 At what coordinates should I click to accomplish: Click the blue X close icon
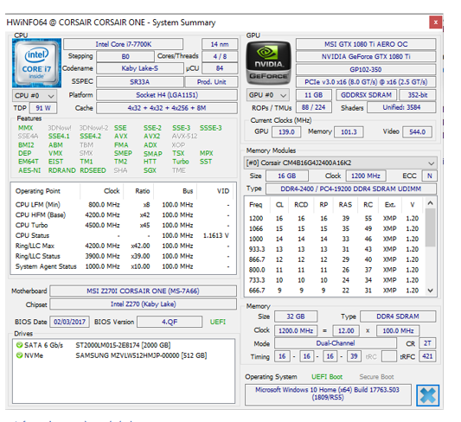(428, 395)
